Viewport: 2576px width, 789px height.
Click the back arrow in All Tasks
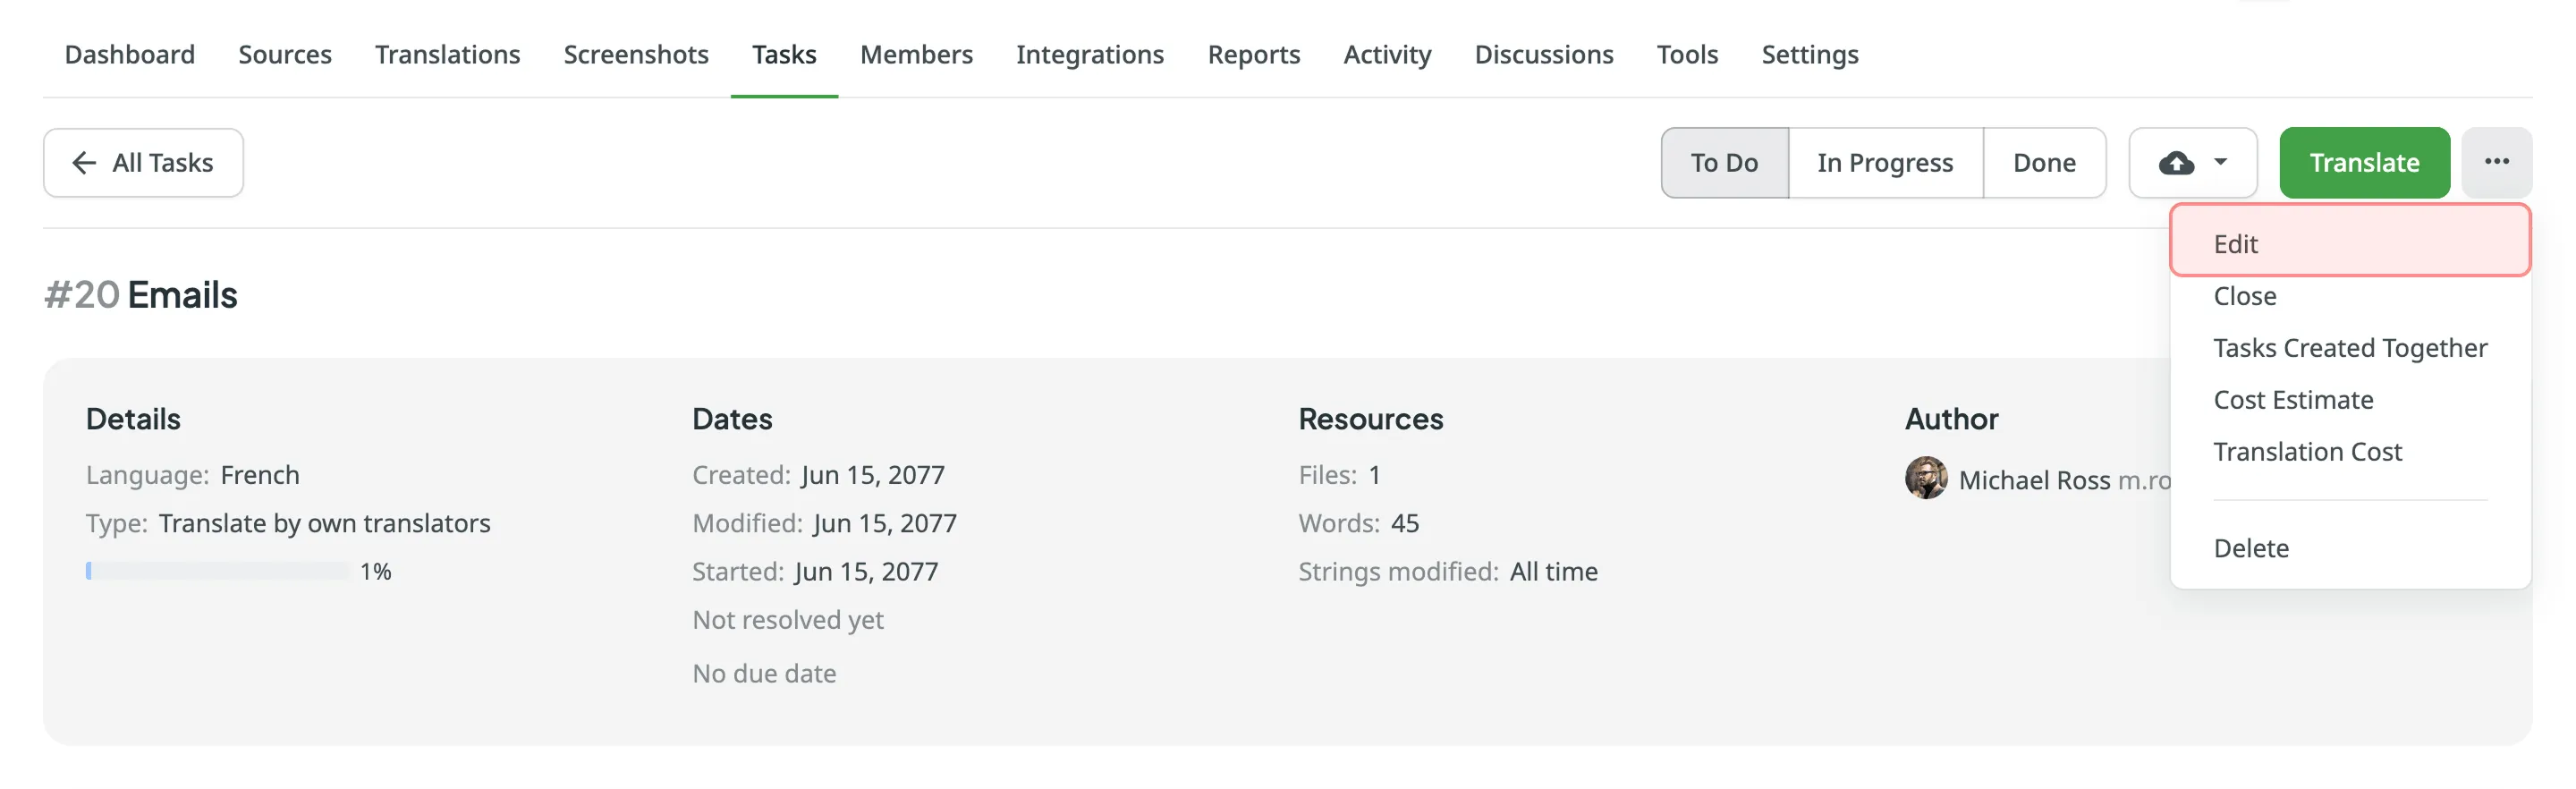[x=85, y=163]
